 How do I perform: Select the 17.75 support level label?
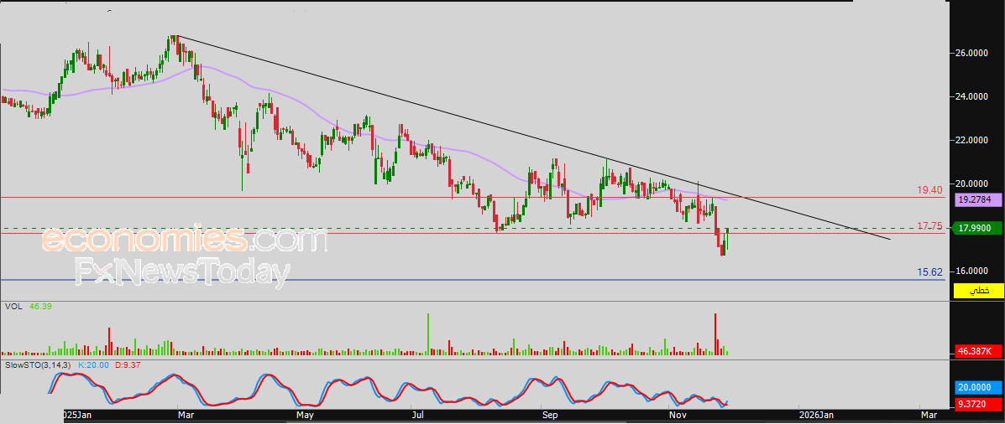click(x=929, y=226)
